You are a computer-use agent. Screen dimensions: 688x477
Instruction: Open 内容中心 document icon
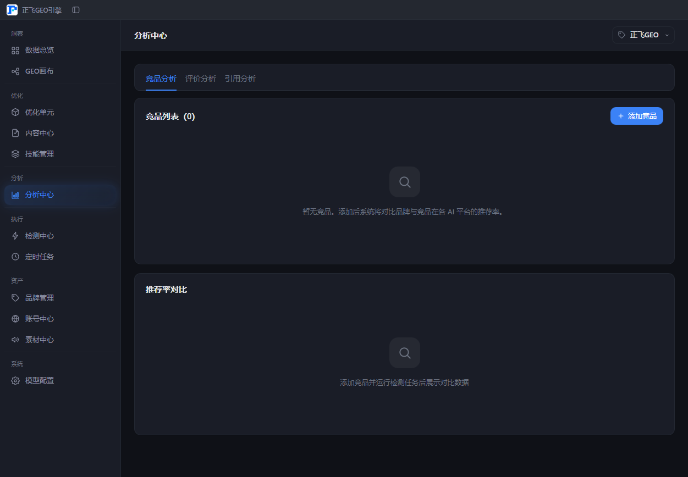click(15, 133)
